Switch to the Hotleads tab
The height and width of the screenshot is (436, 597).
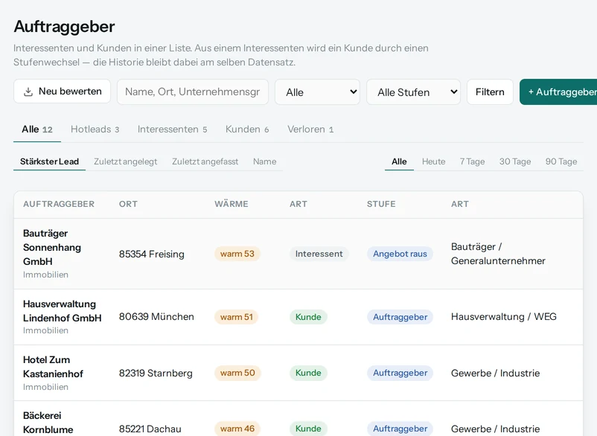[x=95, y=129]
